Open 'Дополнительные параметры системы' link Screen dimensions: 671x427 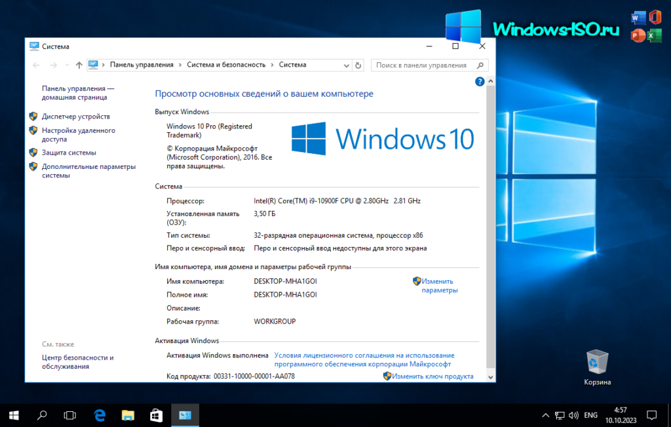(x=88, y=171)
